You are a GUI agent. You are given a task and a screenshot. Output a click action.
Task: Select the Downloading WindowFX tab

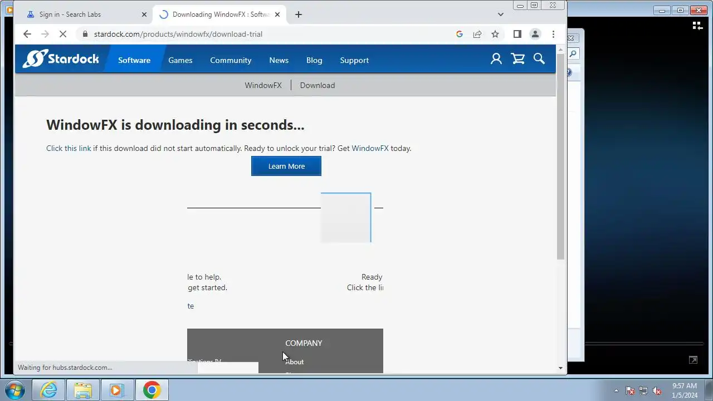pos(220,14)
